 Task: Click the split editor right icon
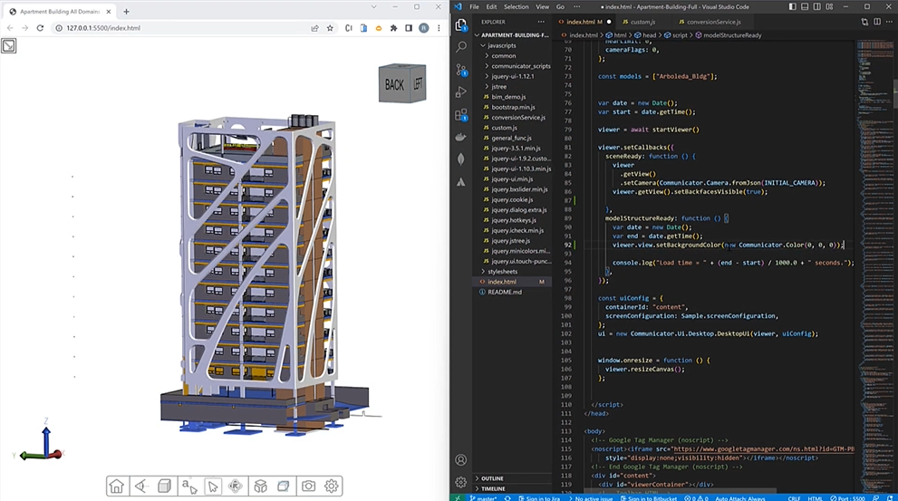click(877, 22)
